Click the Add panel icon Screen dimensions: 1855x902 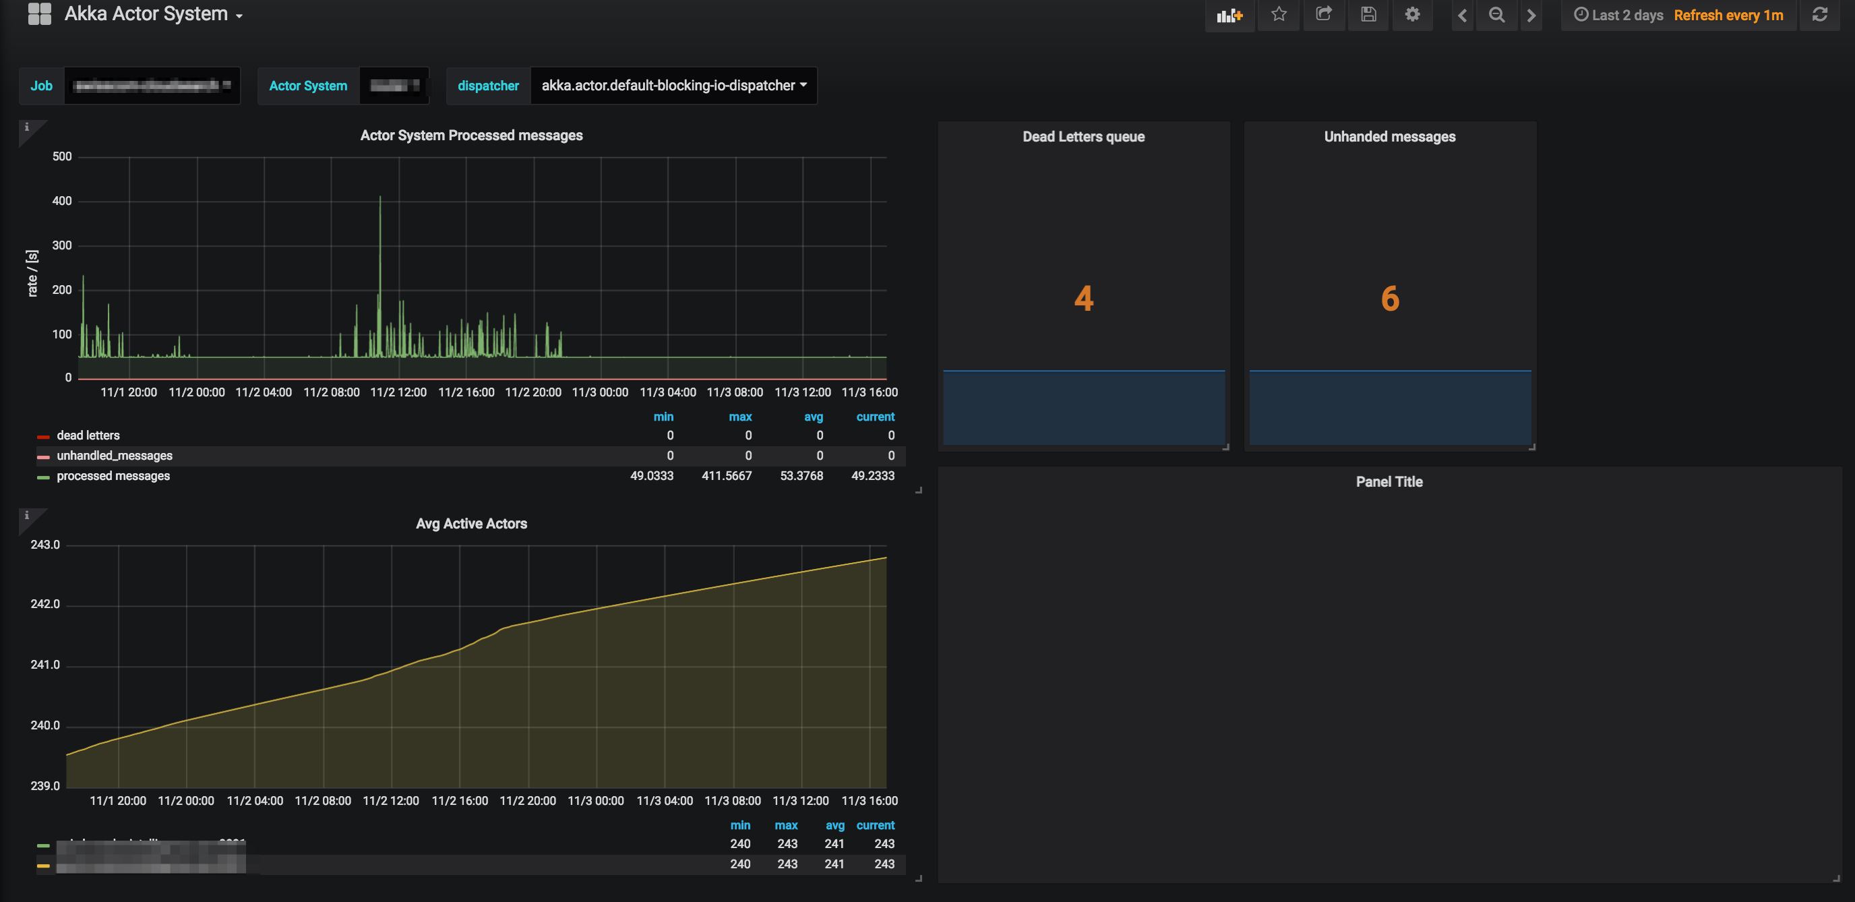[1229, 15]
